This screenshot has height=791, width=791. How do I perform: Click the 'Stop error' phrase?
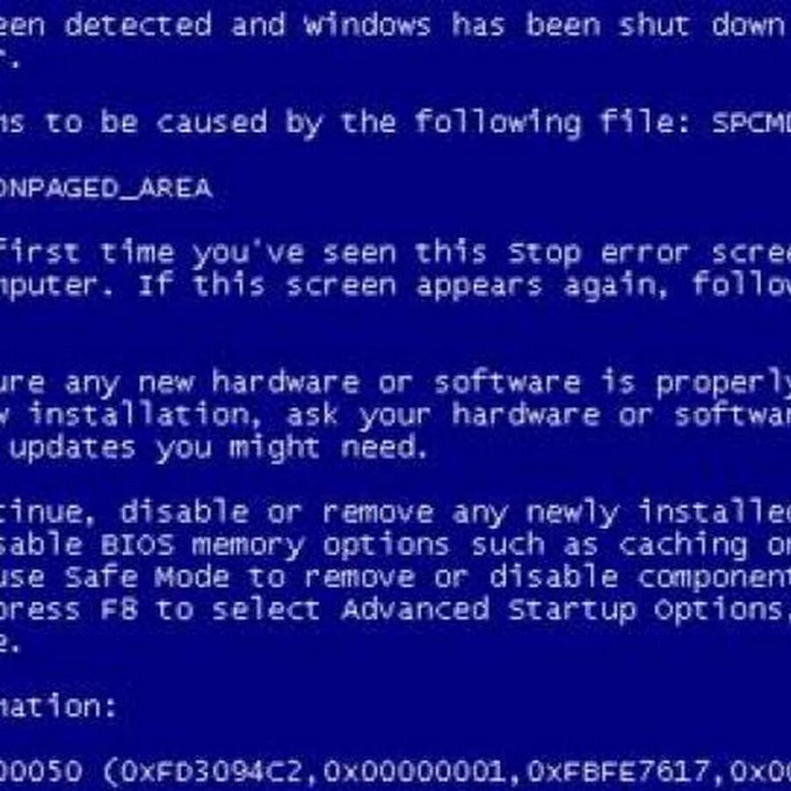(599, 254)
